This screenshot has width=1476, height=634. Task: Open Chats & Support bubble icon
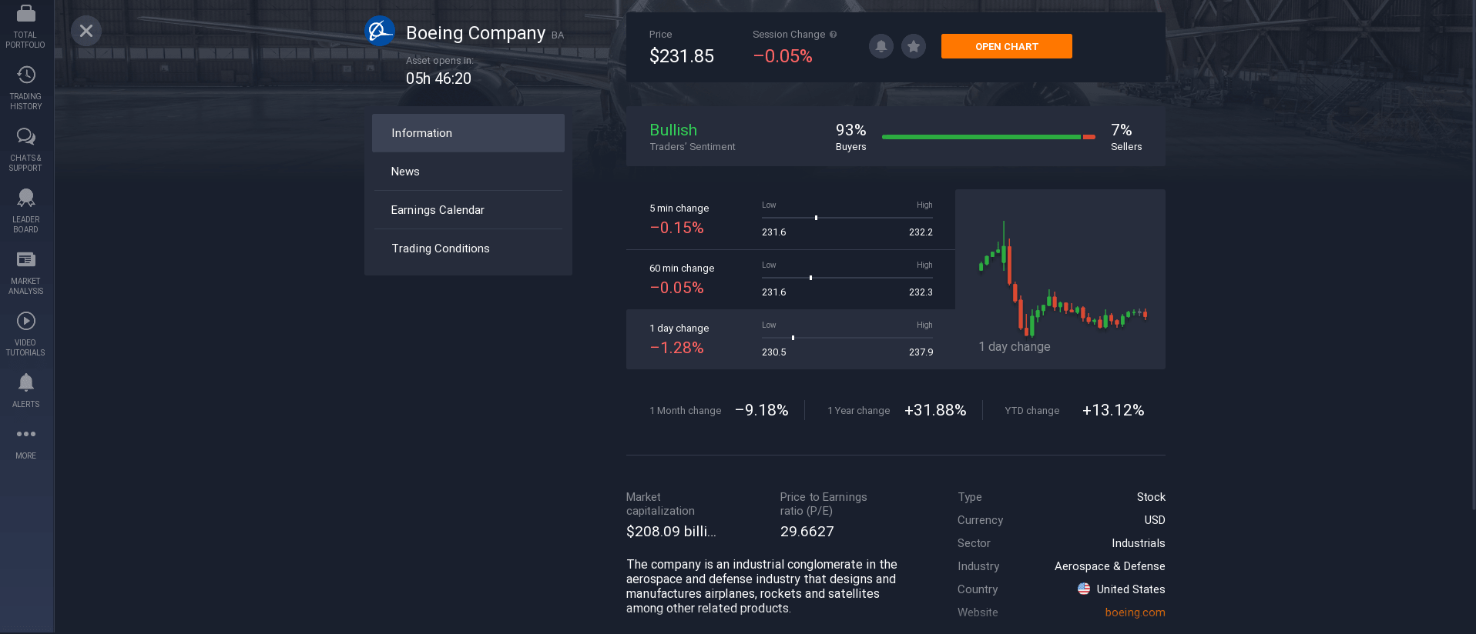coord(25,136)
